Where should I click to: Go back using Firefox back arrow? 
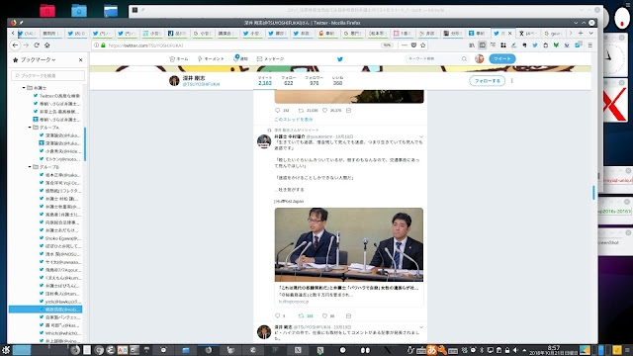tap(15, 45)
